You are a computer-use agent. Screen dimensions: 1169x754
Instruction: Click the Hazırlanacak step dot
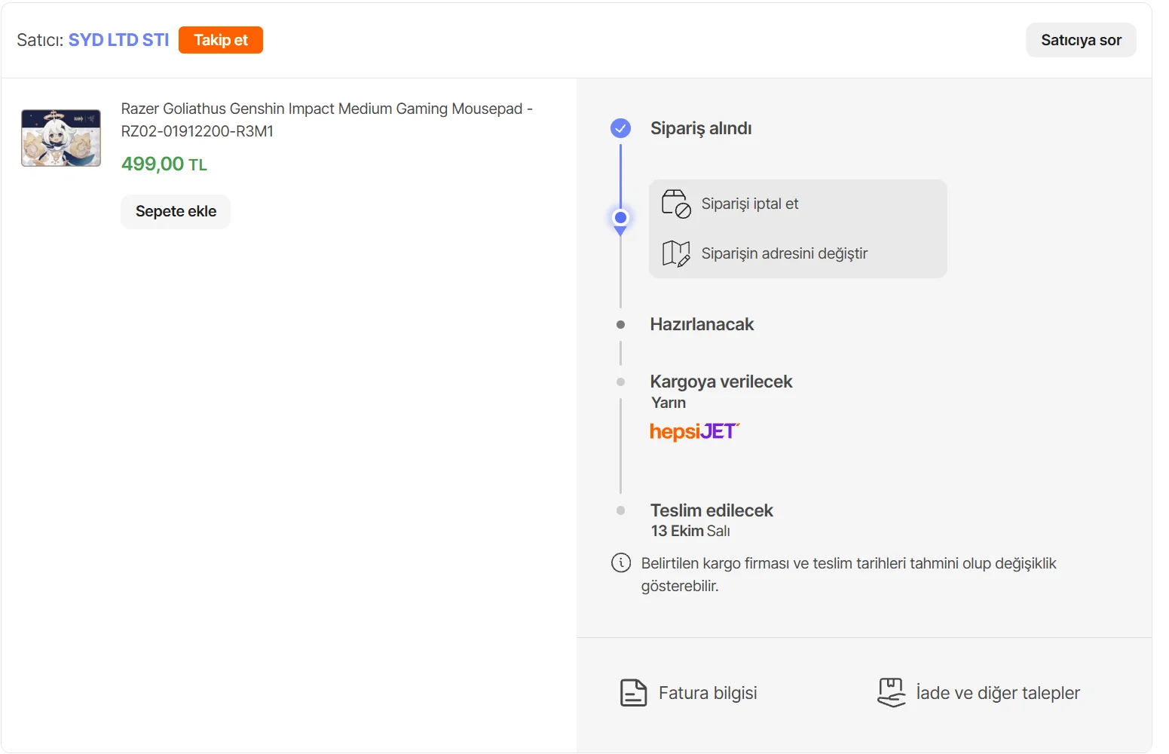[x=620, y=325]
